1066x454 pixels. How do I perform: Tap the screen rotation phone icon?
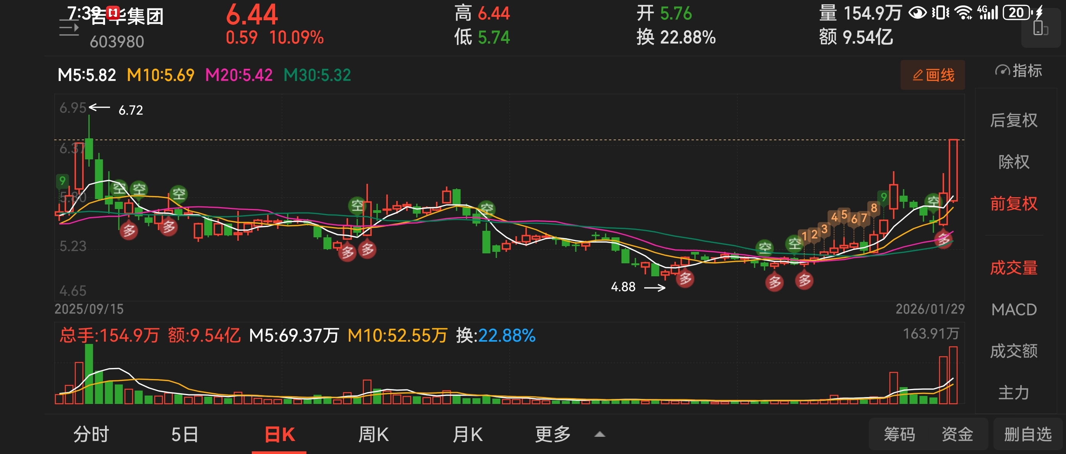click(1040, 29)
